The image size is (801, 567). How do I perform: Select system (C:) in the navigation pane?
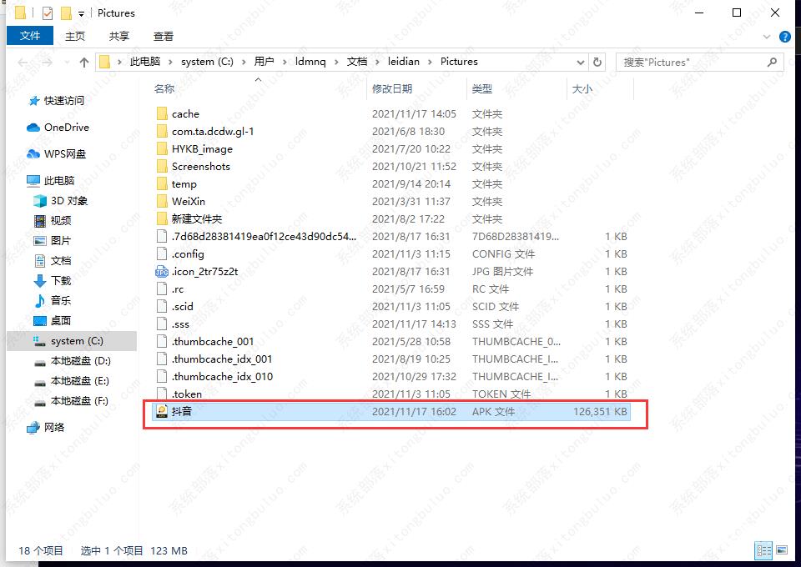tap(77, 341)
